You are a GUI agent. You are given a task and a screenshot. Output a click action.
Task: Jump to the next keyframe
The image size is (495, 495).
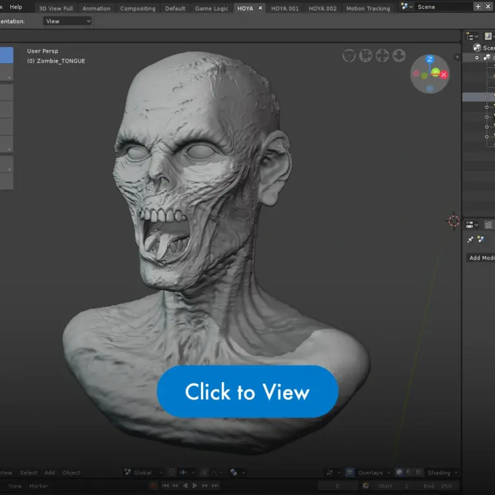coord(205,485)
